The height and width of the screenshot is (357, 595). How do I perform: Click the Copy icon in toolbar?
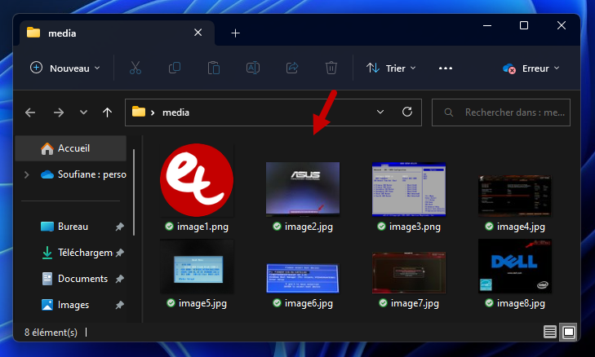[174, 68]
